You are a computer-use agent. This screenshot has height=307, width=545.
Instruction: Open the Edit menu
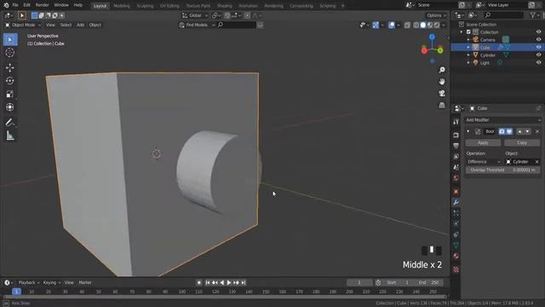coord(26,5)
